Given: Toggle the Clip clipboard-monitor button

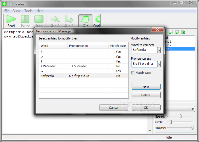Looking at the screenshot, I should pos(85,21).
